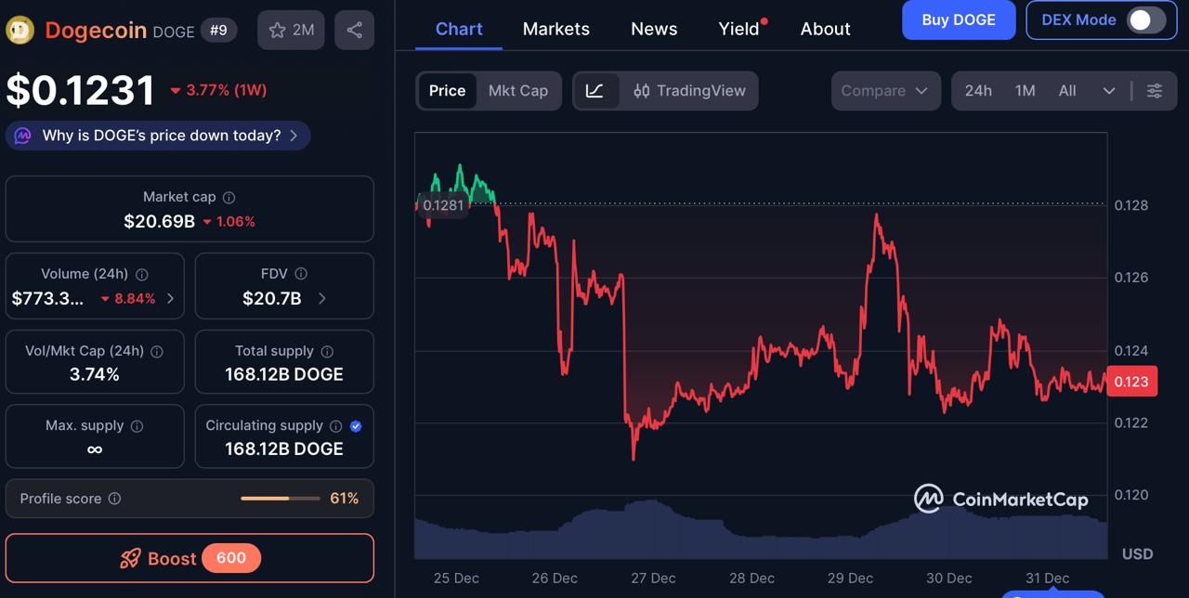The image size is (1189, 598).
Task: Toggle DEX Mode switch
Action: click(1145, 19)
